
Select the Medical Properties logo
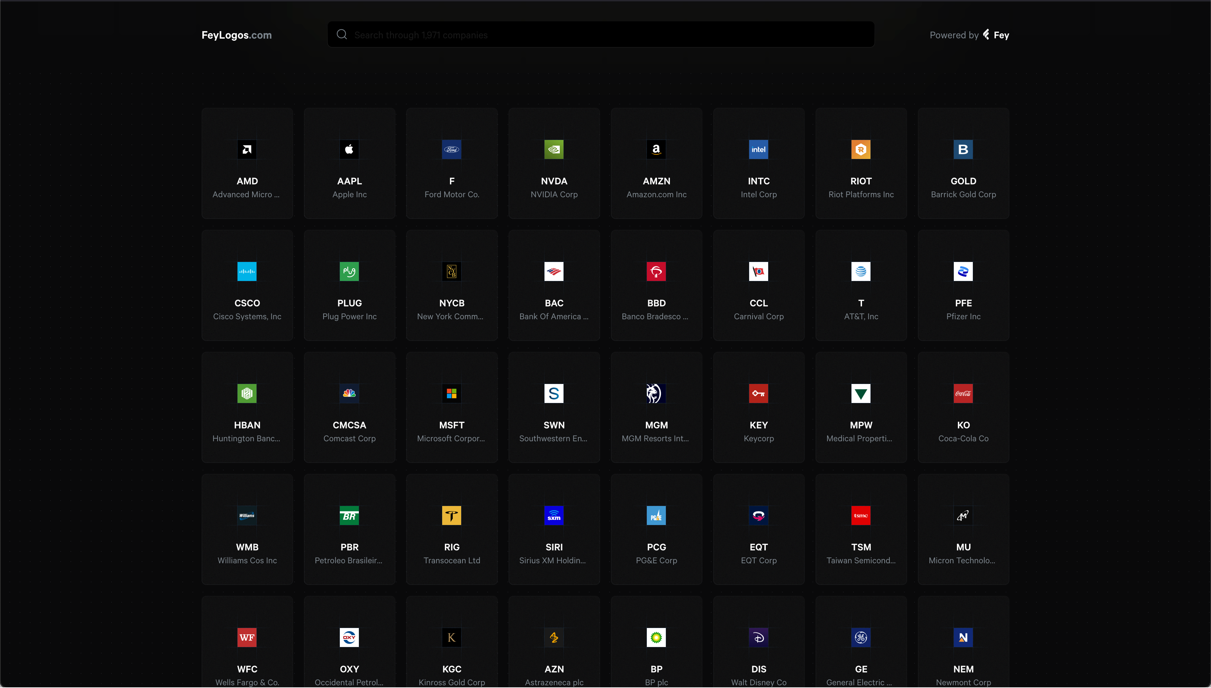pyautogui.click(x=861, y=393)
